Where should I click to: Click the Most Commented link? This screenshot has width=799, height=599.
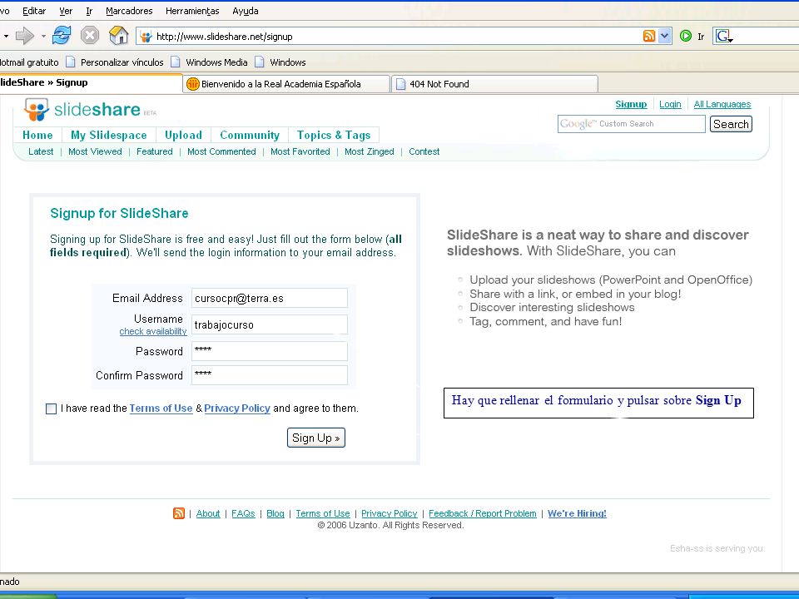(x=221, y=151)
